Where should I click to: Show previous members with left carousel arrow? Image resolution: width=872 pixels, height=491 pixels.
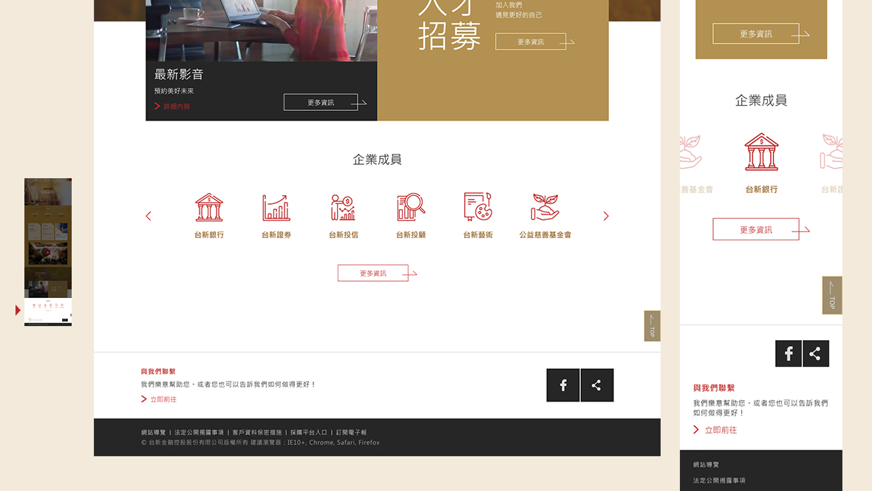[149, 216]
